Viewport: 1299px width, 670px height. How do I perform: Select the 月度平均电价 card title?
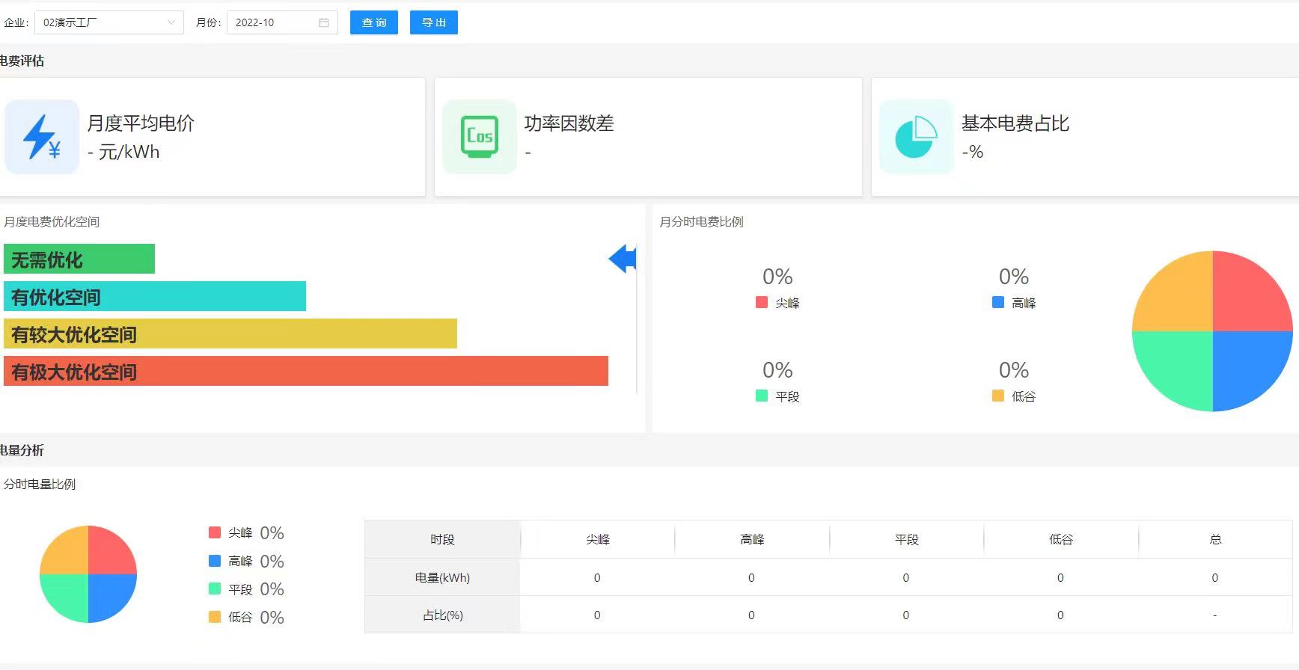(141, 123)
